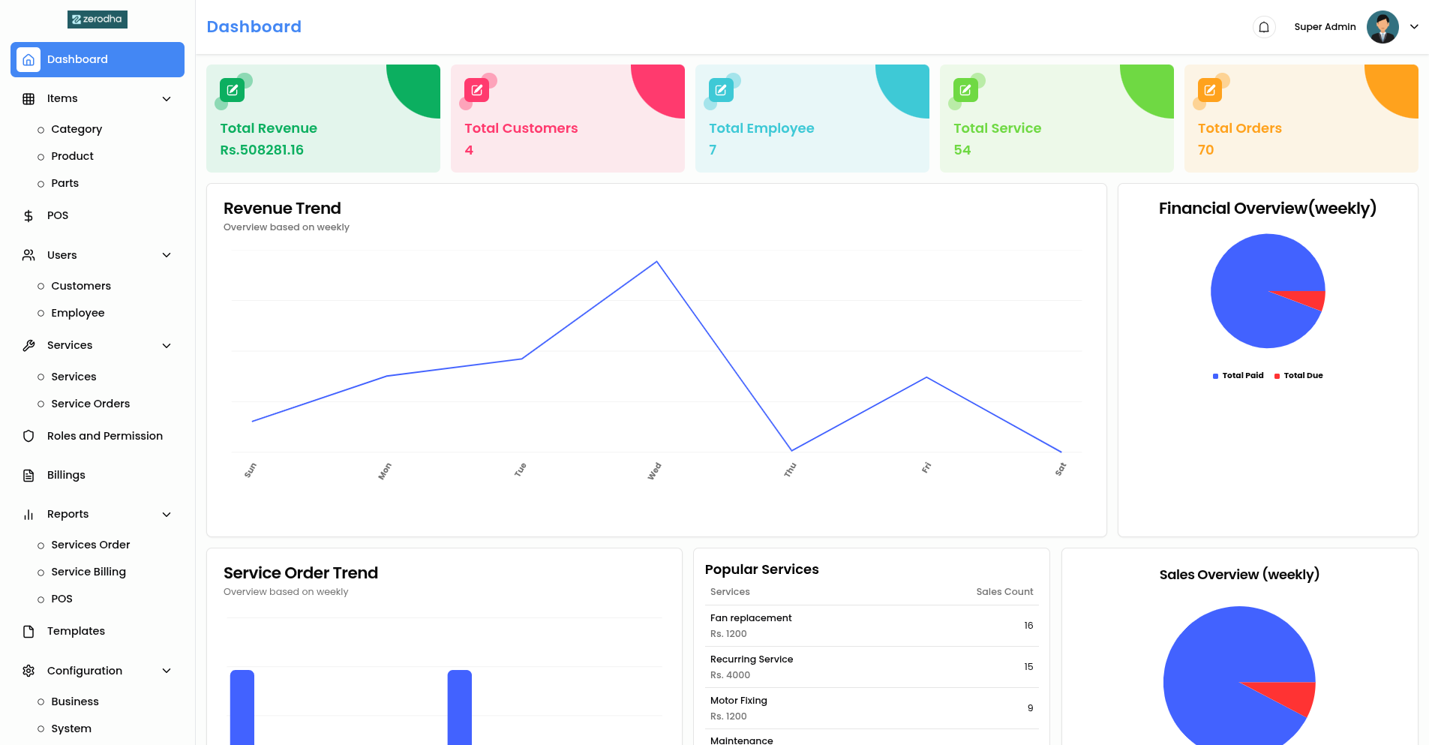Image resolution: width=1429 pixels, height=745 pixels.
Task: Click the Total Orders edit icon
Action: pos(1210,90)
